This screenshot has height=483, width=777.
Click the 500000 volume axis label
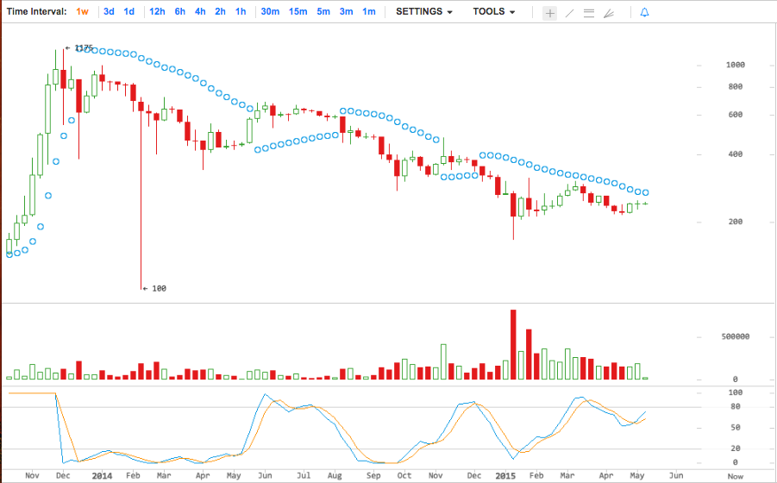pos(736,336)
